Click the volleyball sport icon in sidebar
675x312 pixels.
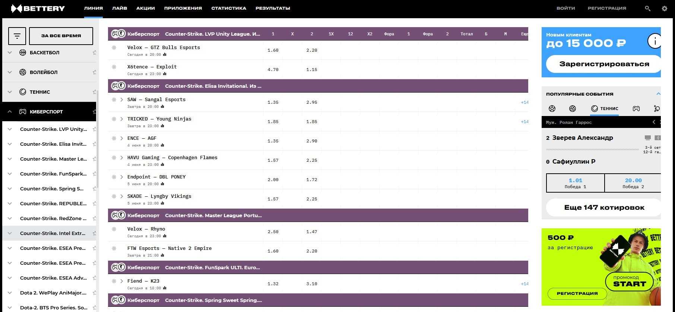tap(23, 72)
